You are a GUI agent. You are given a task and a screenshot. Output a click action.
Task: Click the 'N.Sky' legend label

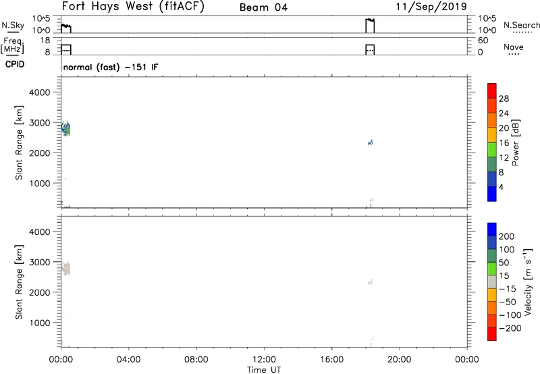pos(13,25)
